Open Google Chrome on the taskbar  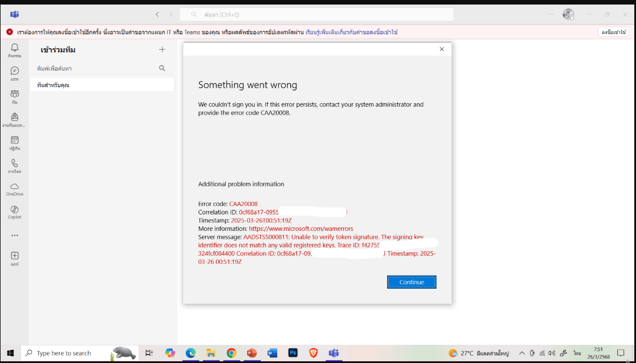[231, 353]
